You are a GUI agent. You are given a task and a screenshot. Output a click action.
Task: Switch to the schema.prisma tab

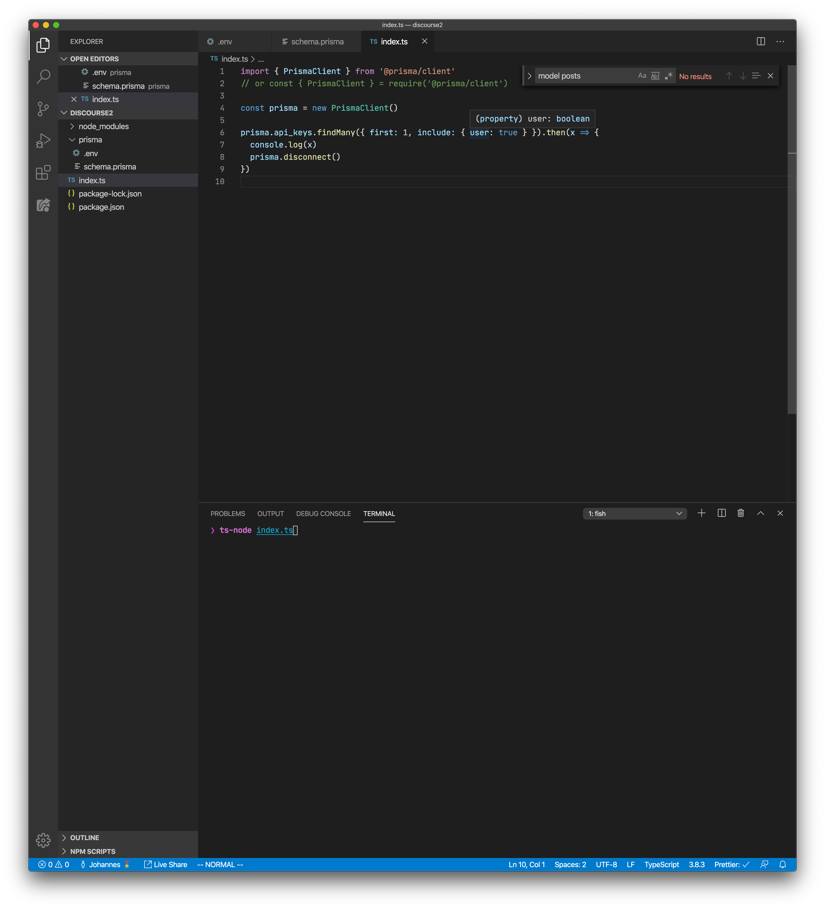pyautogui.click(x=317, y=41)
